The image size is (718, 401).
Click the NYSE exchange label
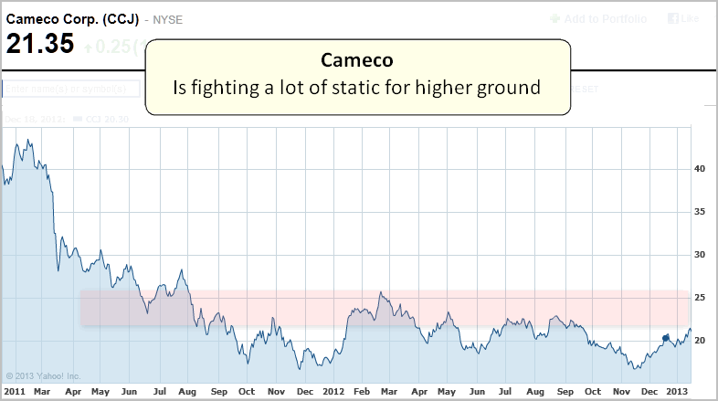coord(167,20)
